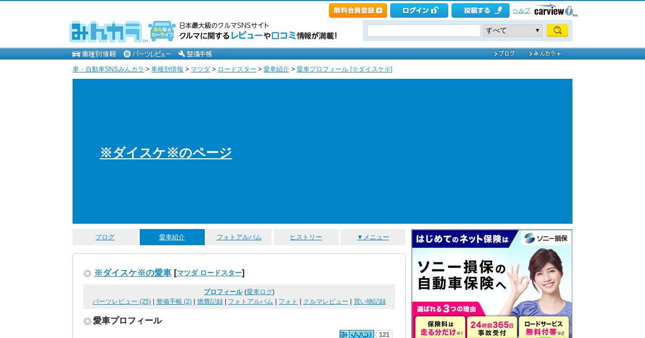The height and width of the screenshot is (338, 645).
Task: Open the クルマレビュー link
Action: coord(326,302)
